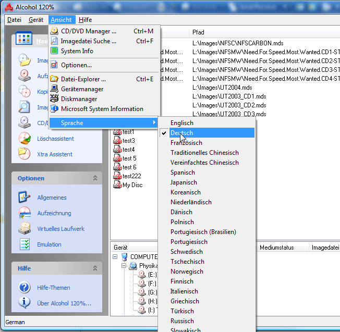Open the Hilfe menu
The width and height of the screenshot is (340, 332).
coord(85,20)
